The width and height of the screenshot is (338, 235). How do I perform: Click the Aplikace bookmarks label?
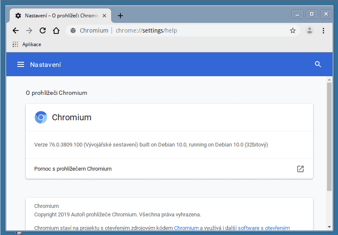(x=32, y=44)
